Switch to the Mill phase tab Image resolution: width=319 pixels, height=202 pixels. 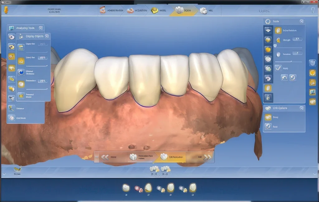click(x=206, y=11)
